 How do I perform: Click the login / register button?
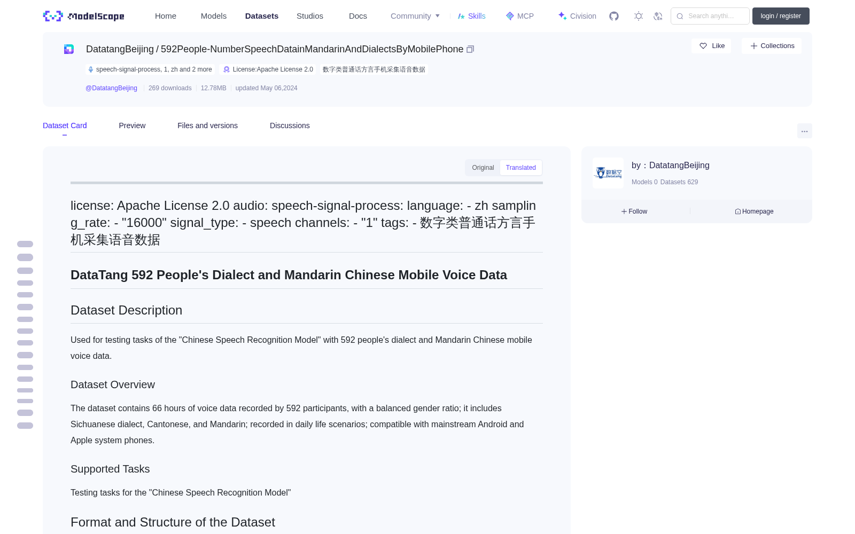pyautogui.click(x=781, y=16)
